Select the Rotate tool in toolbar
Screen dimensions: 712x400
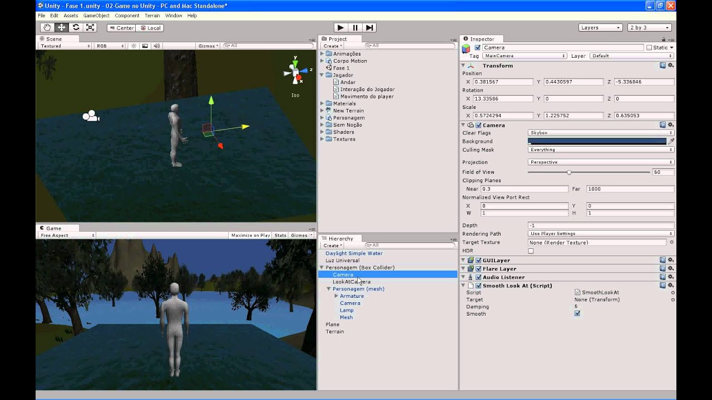pyautogui.click(x=76, y=28)
